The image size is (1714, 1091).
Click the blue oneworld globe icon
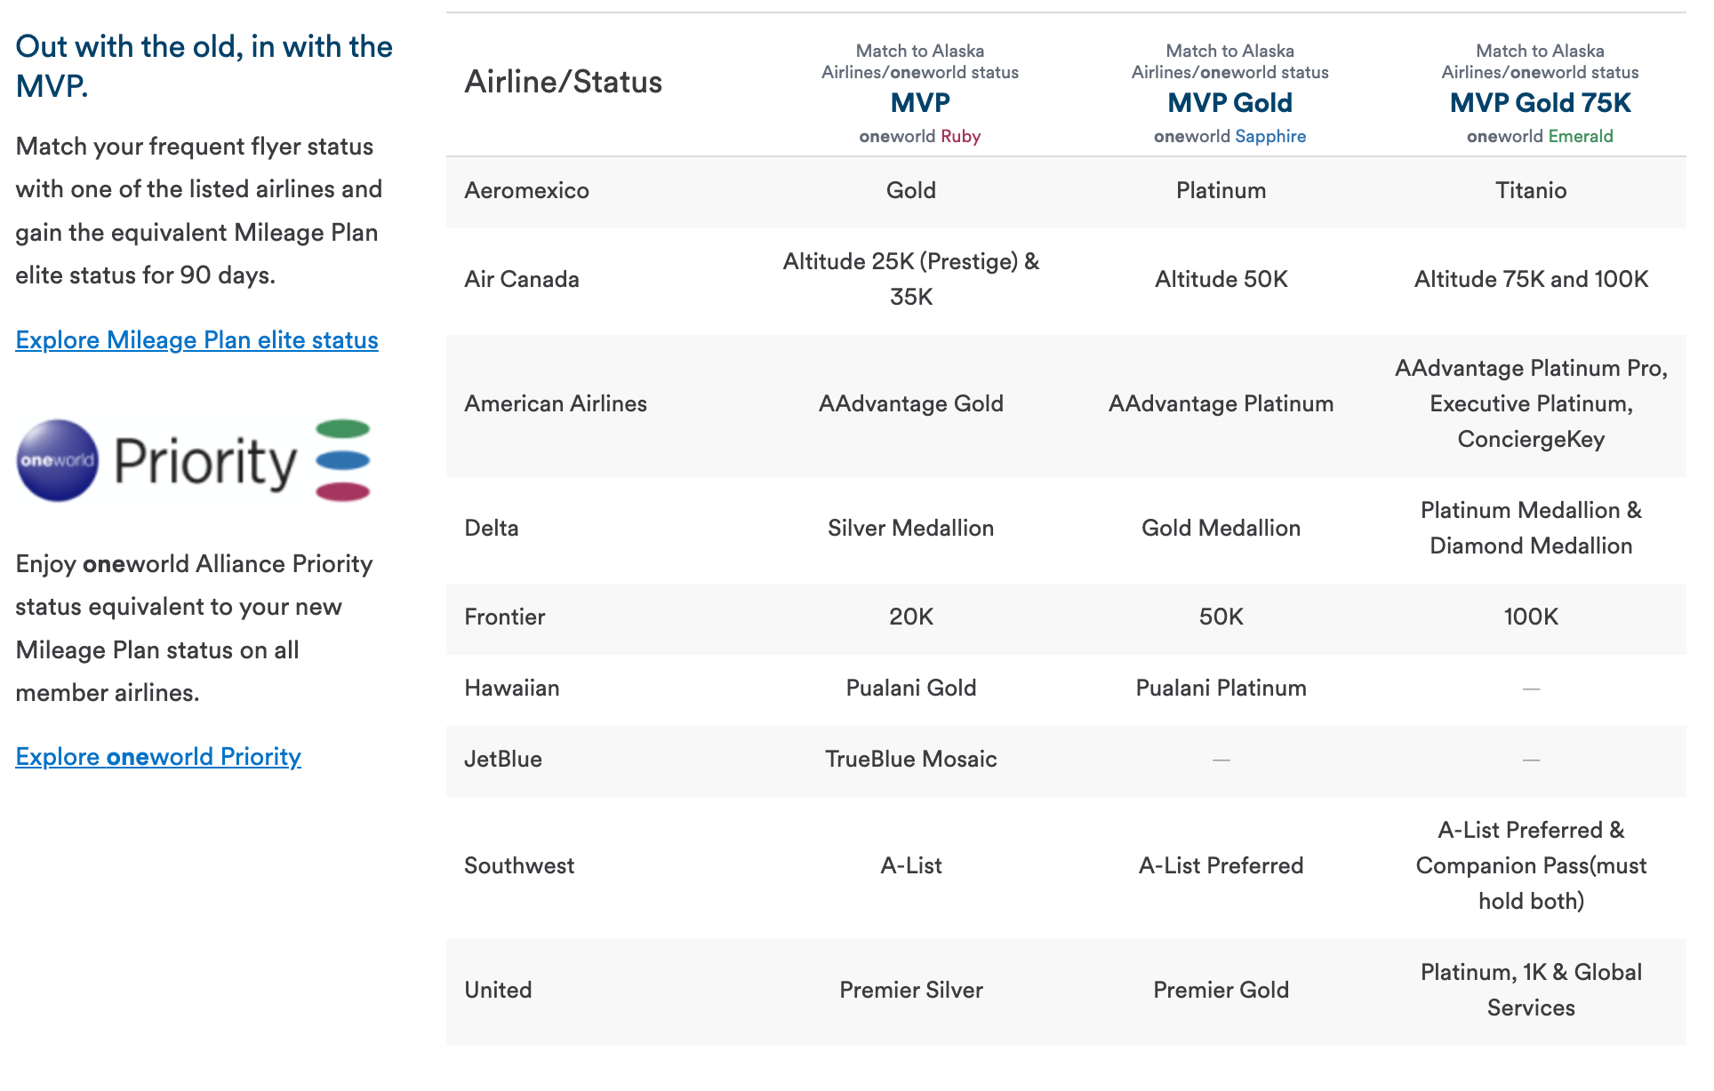(58, 460)
